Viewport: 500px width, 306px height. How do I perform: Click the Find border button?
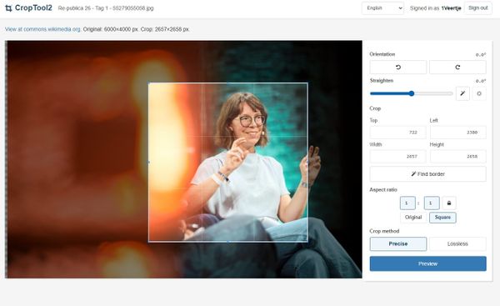pos(428,174)
